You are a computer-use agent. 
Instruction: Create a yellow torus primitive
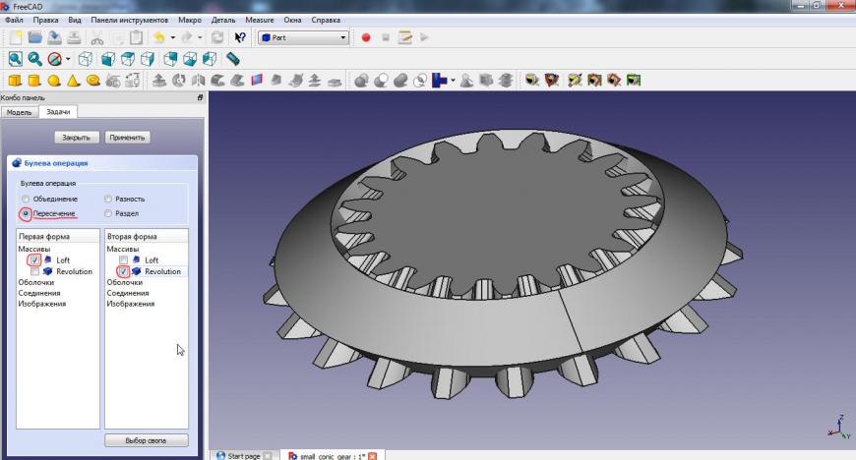93,81
